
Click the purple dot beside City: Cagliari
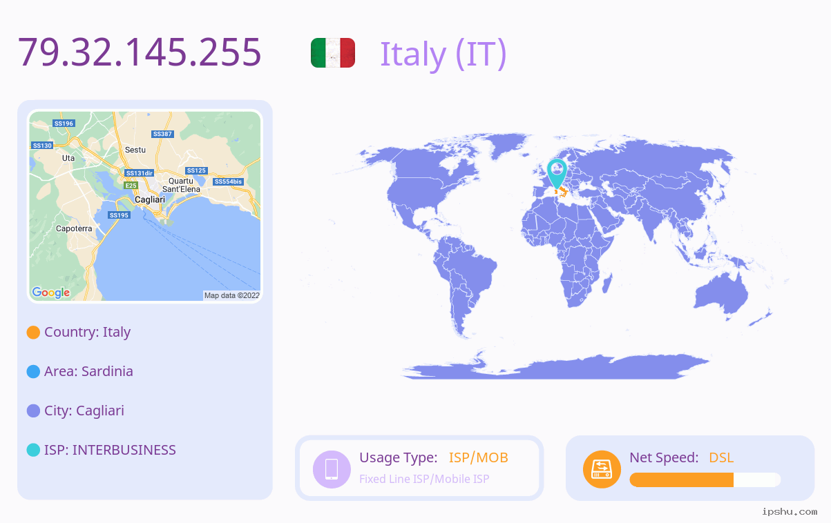(x=33, y=411)
